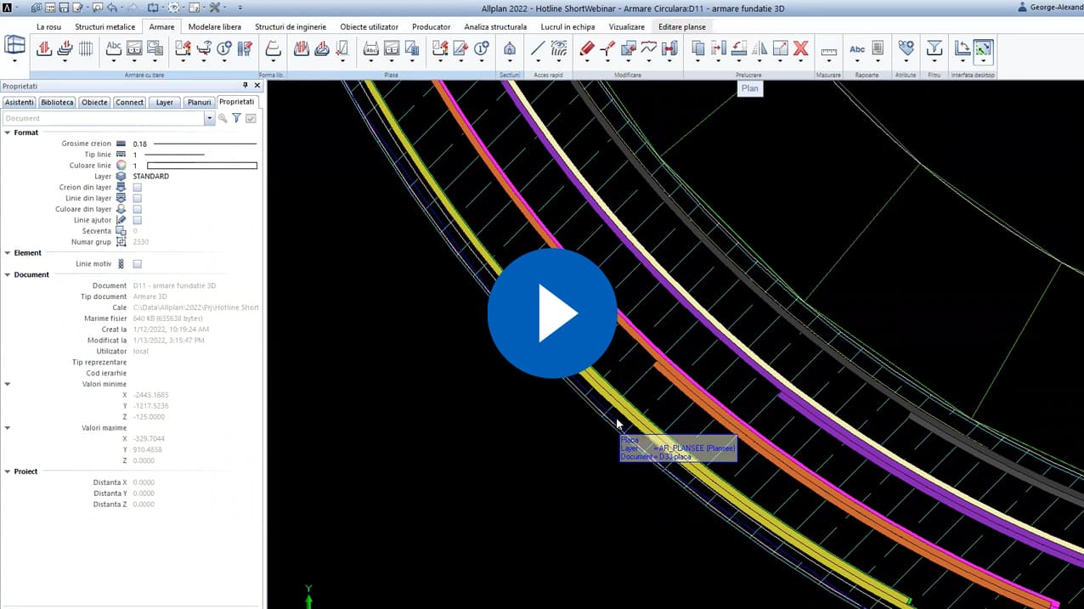
Task: Click the first bar placement icon in Armare cu bare
Action: click(44, 49)
